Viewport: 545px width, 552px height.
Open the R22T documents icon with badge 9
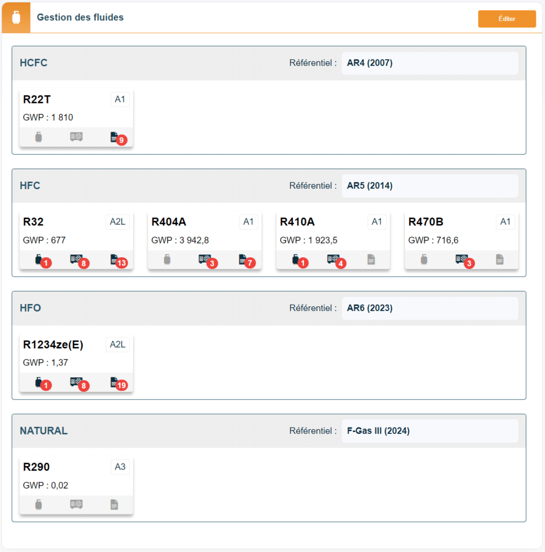114,137
